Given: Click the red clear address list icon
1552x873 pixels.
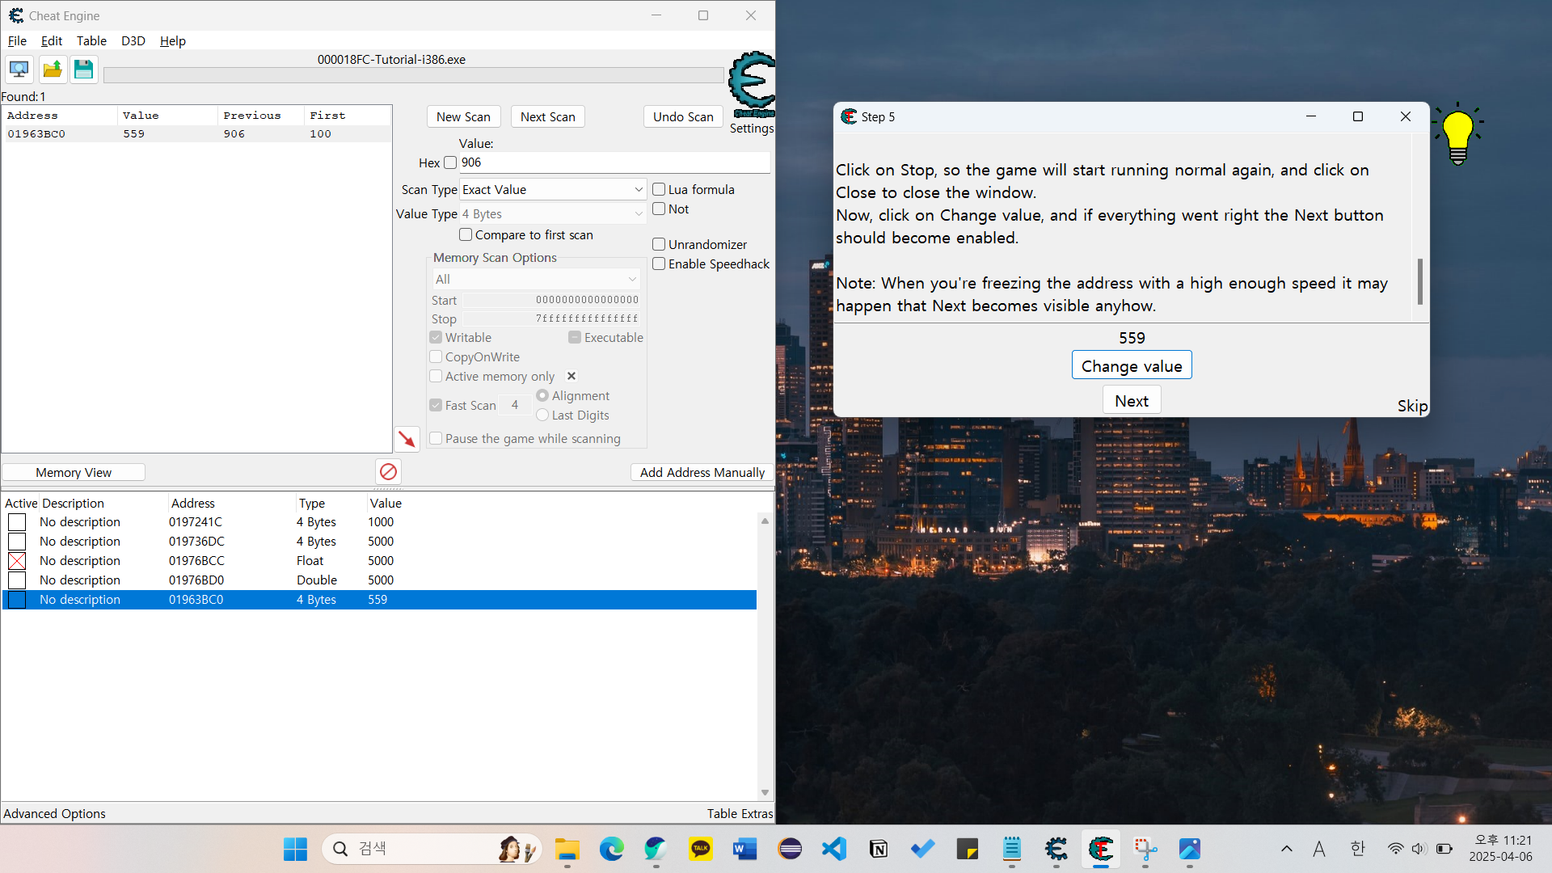Looking at the screenshot, I should point(388,471).
